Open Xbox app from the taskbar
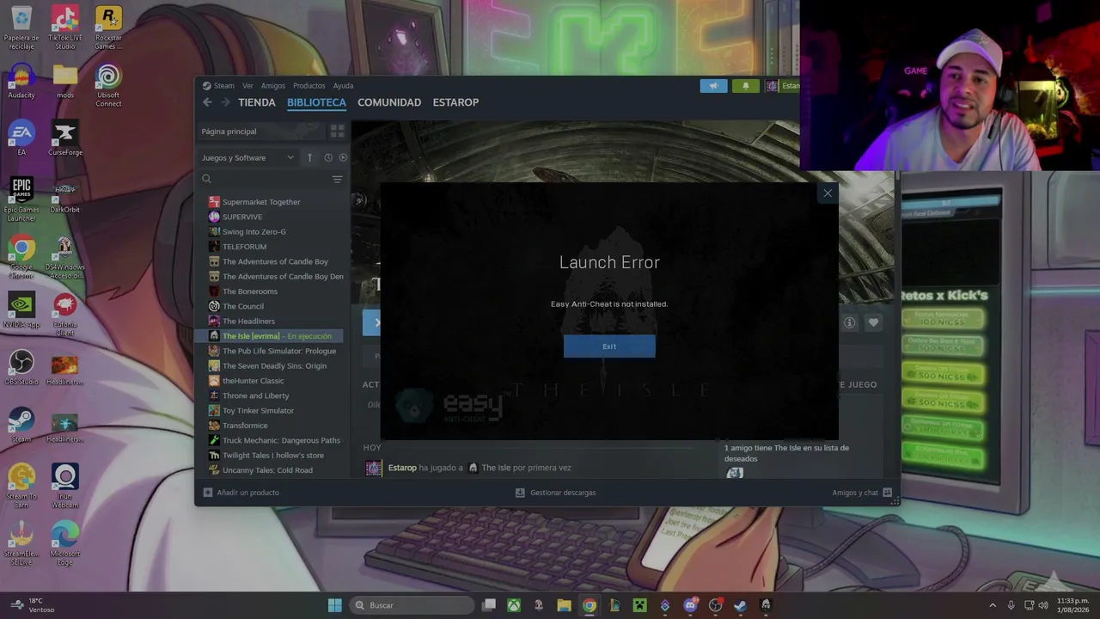 (x=514, y=605)
